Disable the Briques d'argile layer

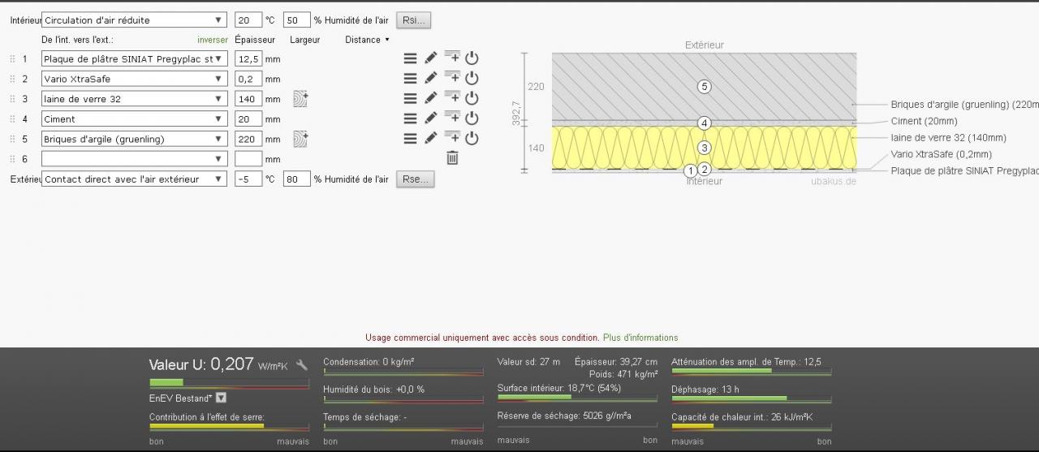coord(472,138)
